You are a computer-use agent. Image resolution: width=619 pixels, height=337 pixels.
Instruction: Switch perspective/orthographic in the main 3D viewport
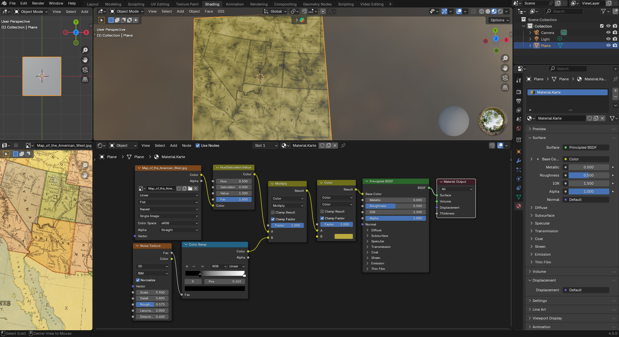505,87
